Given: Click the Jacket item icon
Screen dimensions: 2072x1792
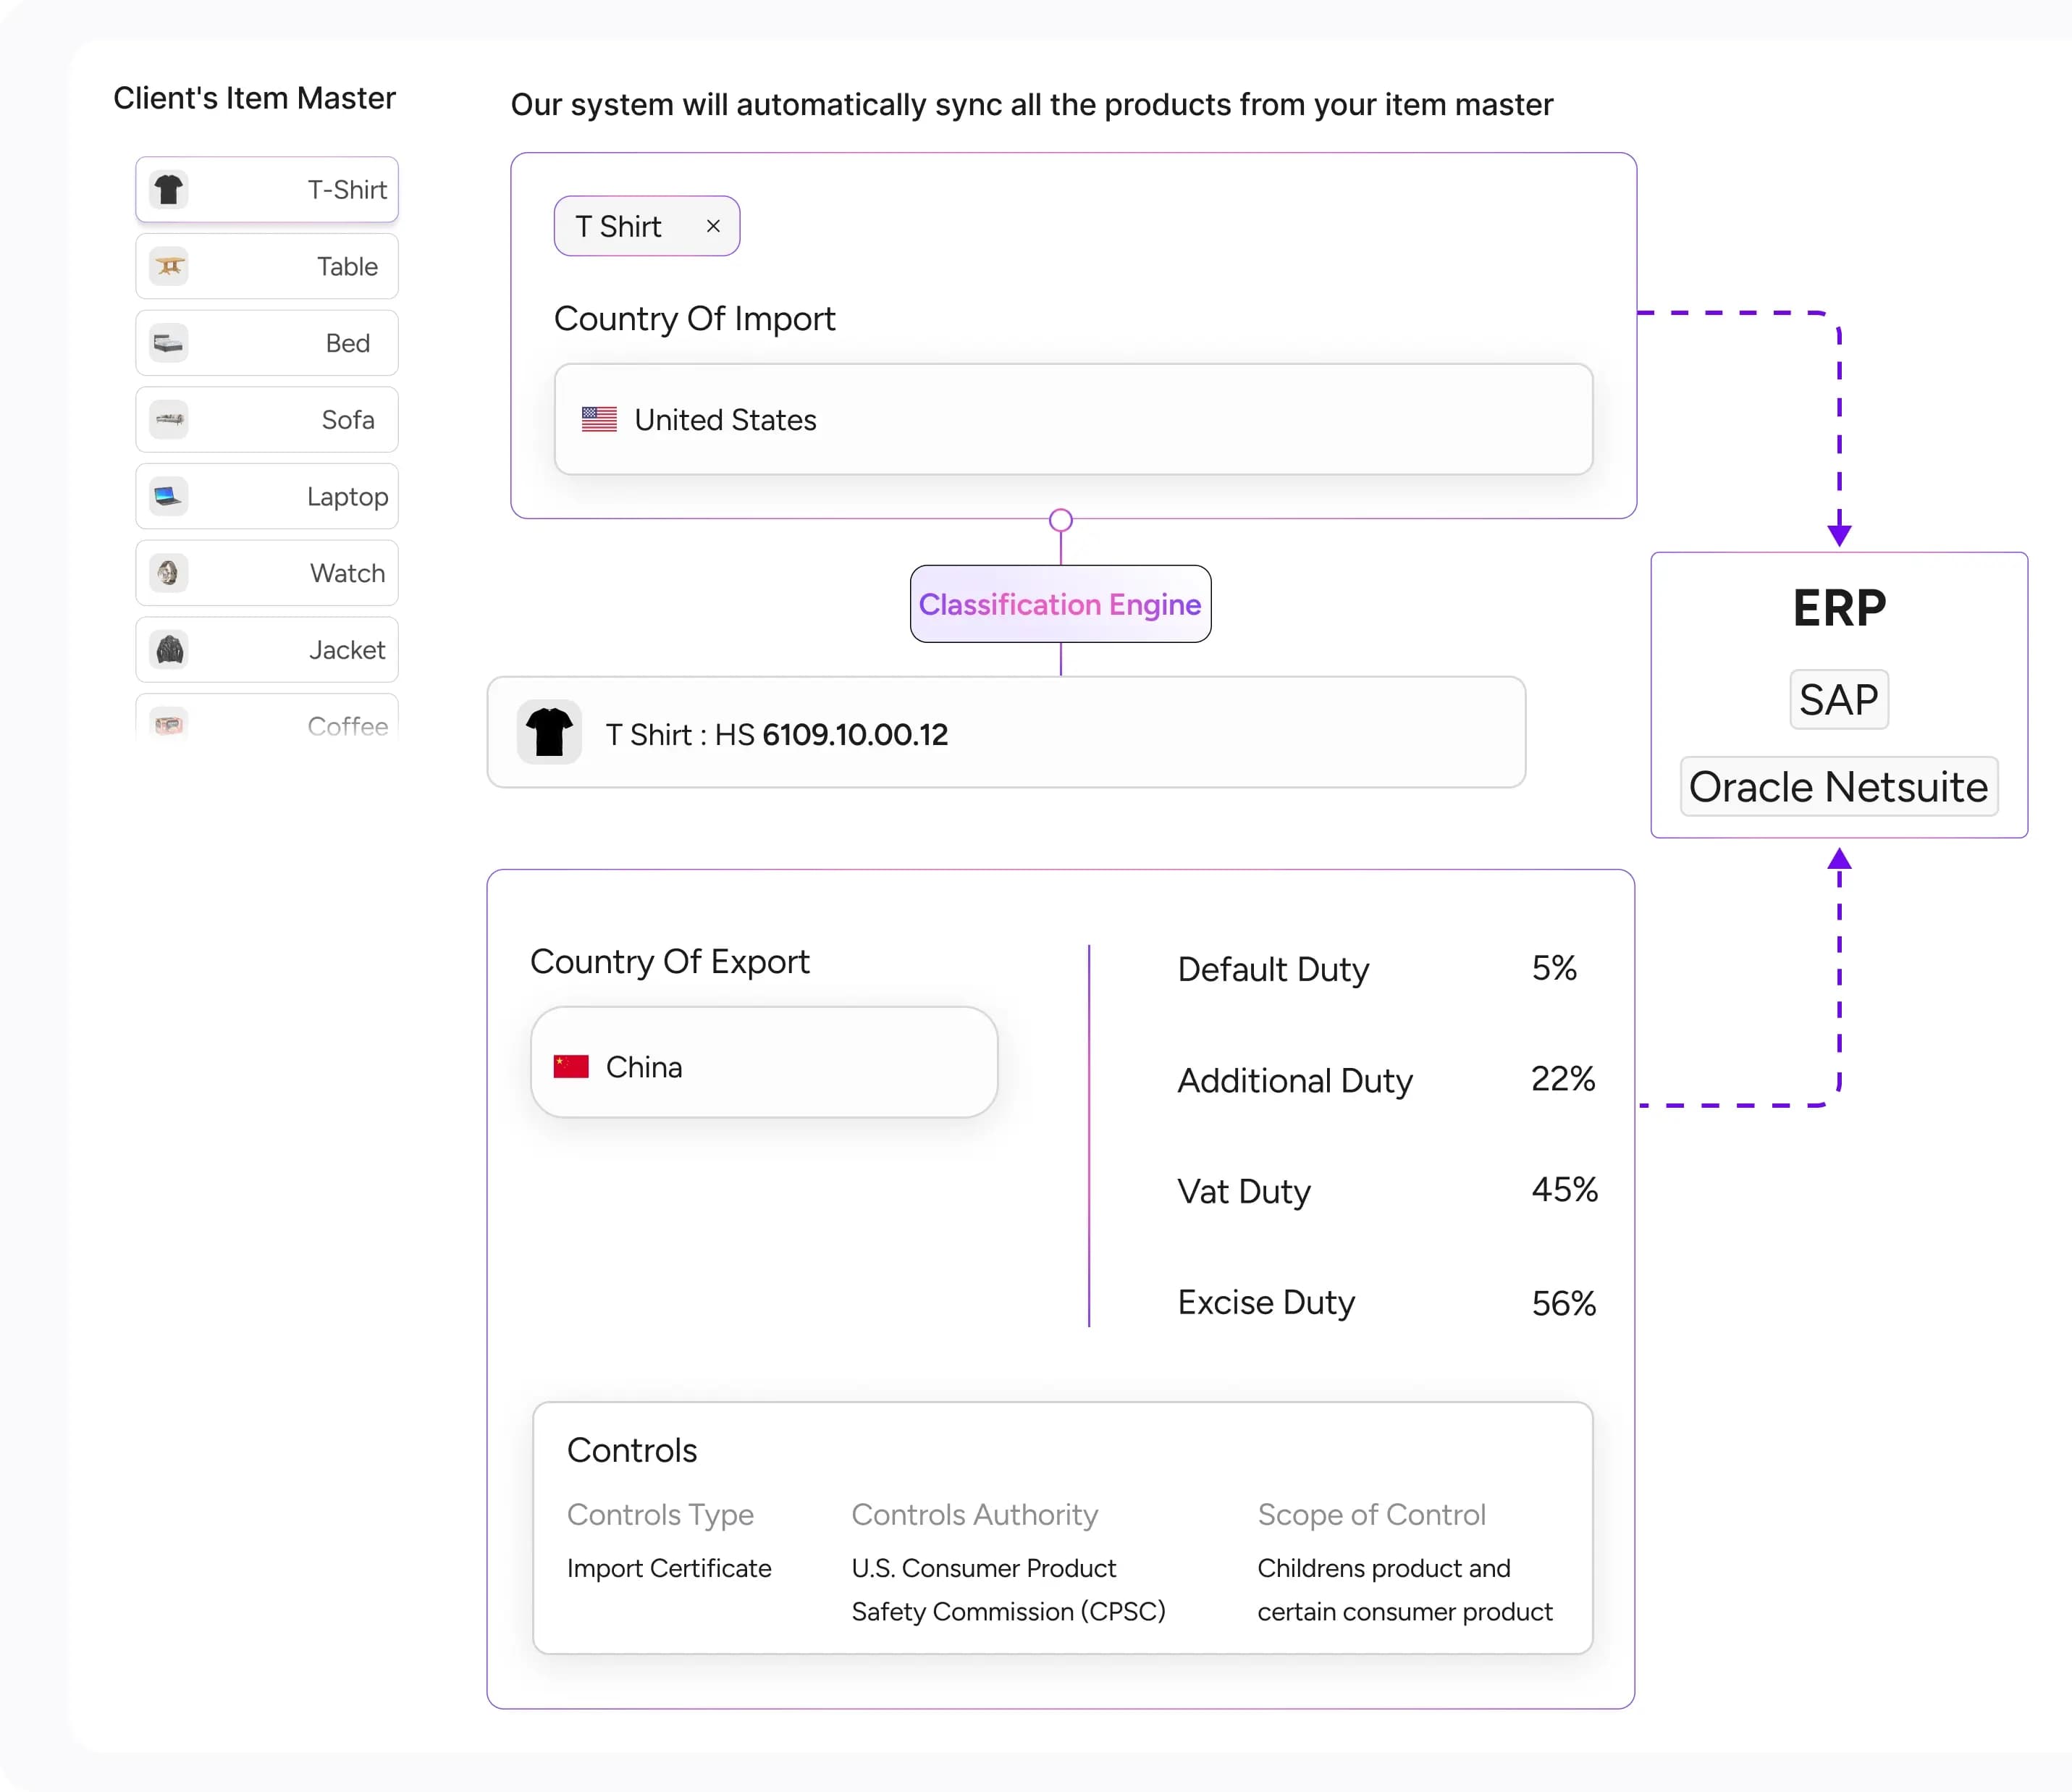Looking at the screenshot, I should coord(169,650).
